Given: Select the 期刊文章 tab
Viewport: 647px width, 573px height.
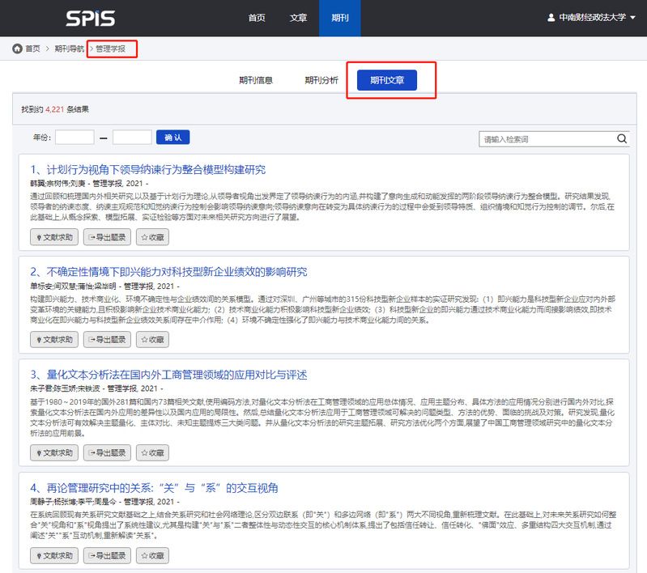Looking at the screenshot, I should click(392, 80).
